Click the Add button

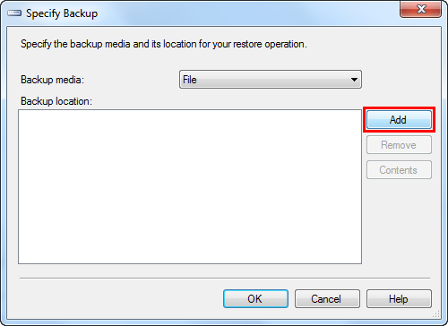click(399, 120)
